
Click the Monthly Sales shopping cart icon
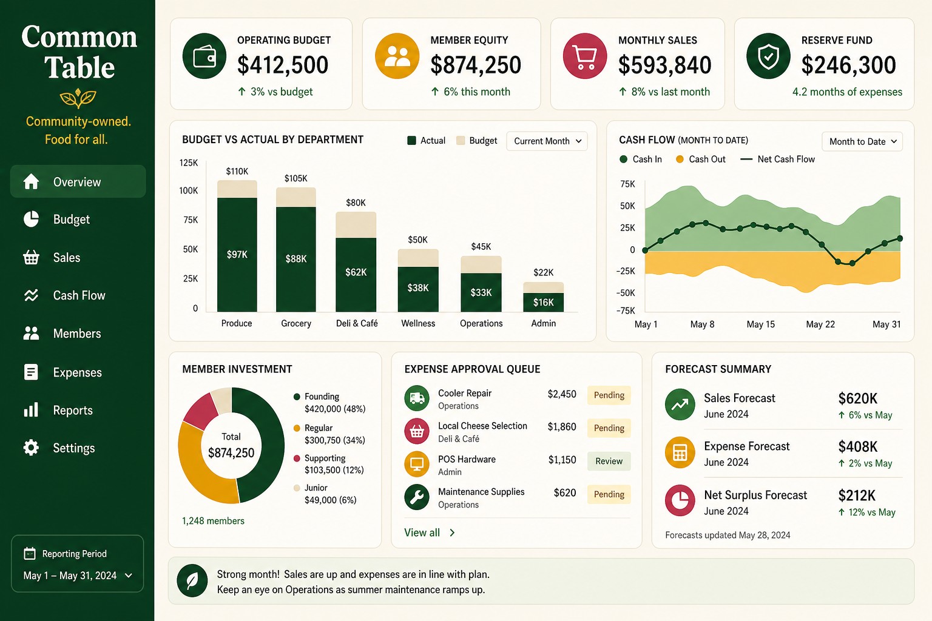click(585, 56)
